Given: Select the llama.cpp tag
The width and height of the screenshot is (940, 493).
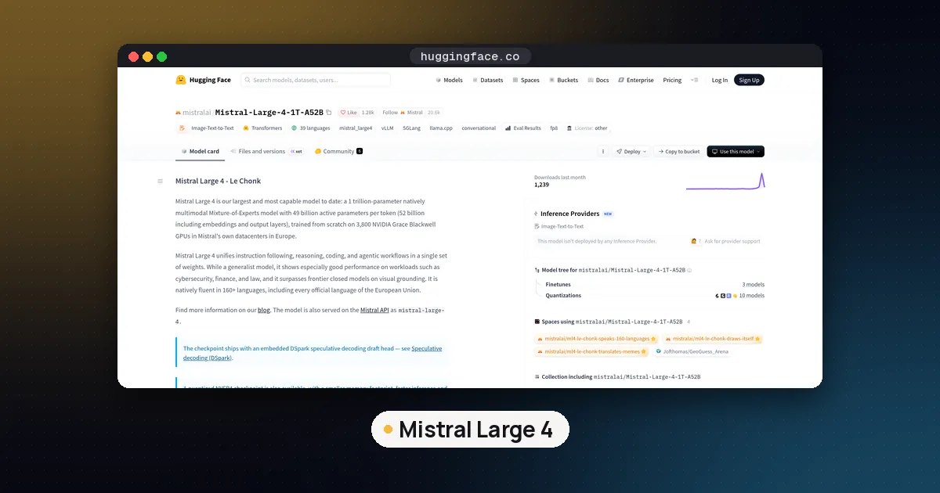Looking at the screenshot, I should (442, 128).
